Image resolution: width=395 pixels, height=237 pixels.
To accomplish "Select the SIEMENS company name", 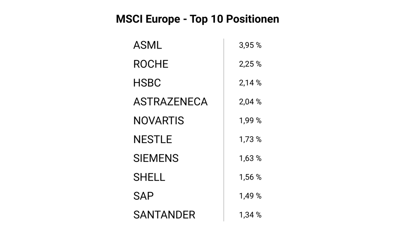I will (x=156, y=158).
